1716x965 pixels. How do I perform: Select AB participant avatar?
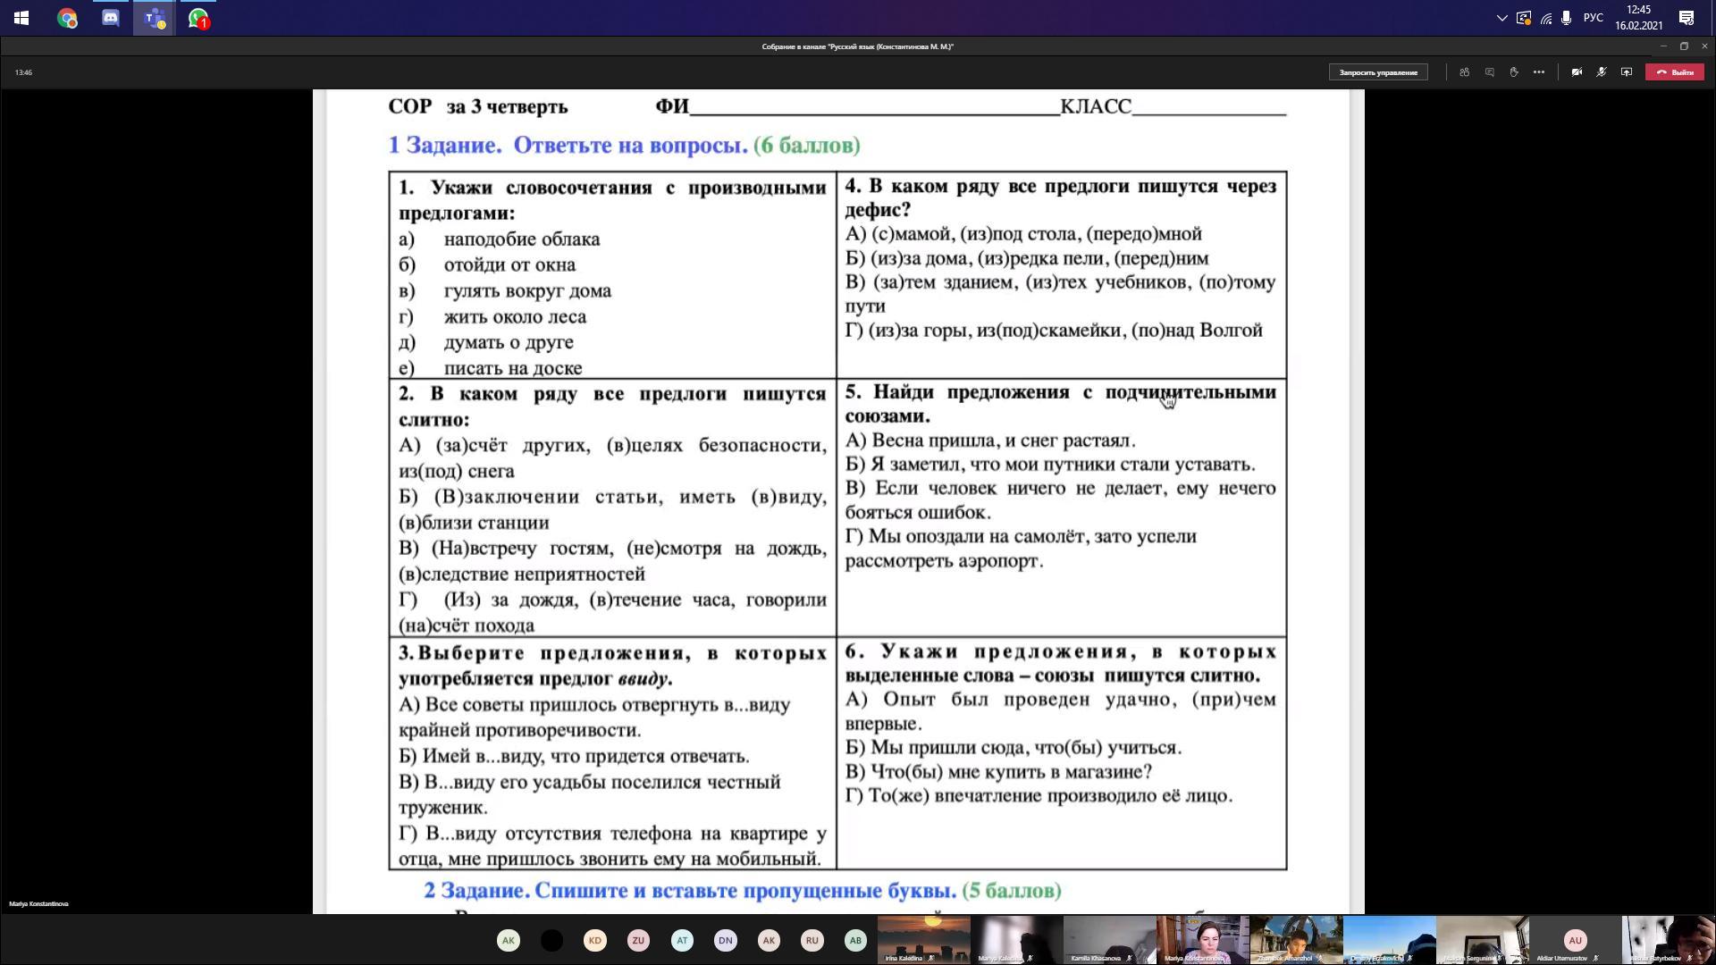[855, 940]
